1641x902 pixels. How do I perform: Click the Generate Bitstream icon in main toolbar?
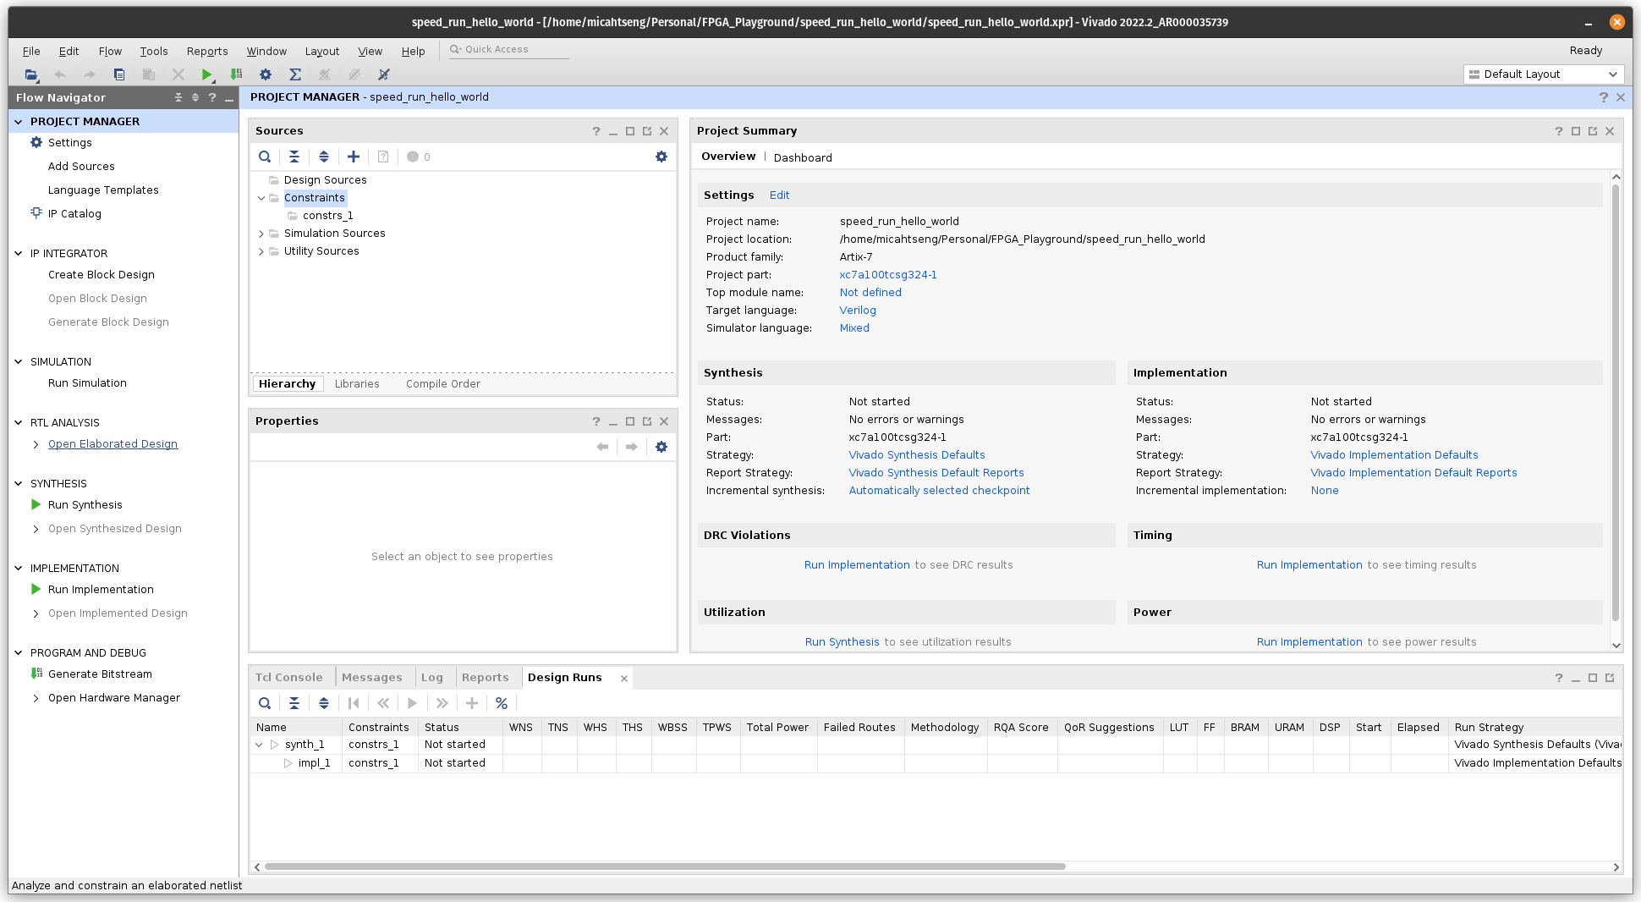(236, 74)
